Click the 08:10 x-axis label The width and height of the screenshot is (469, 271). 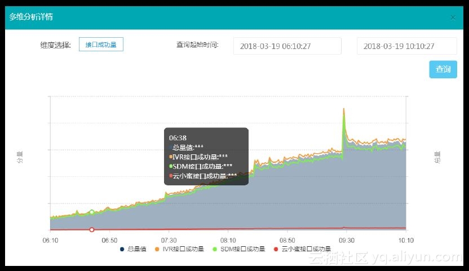[x=228, y=241]
